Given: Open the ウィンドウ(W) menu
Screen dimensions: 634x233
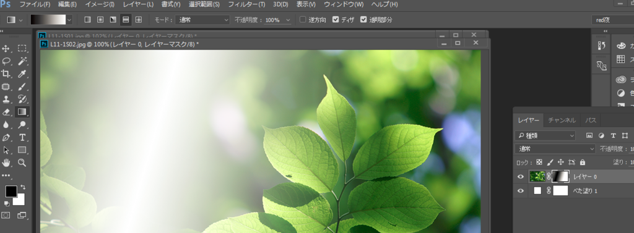Looking at the screenshot, I should [x=344, y=4].
